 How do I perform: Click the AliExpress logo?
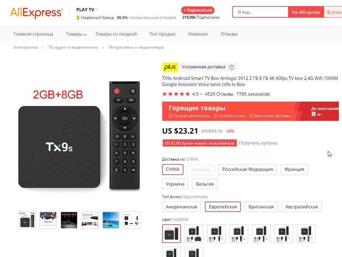[36, 12]
